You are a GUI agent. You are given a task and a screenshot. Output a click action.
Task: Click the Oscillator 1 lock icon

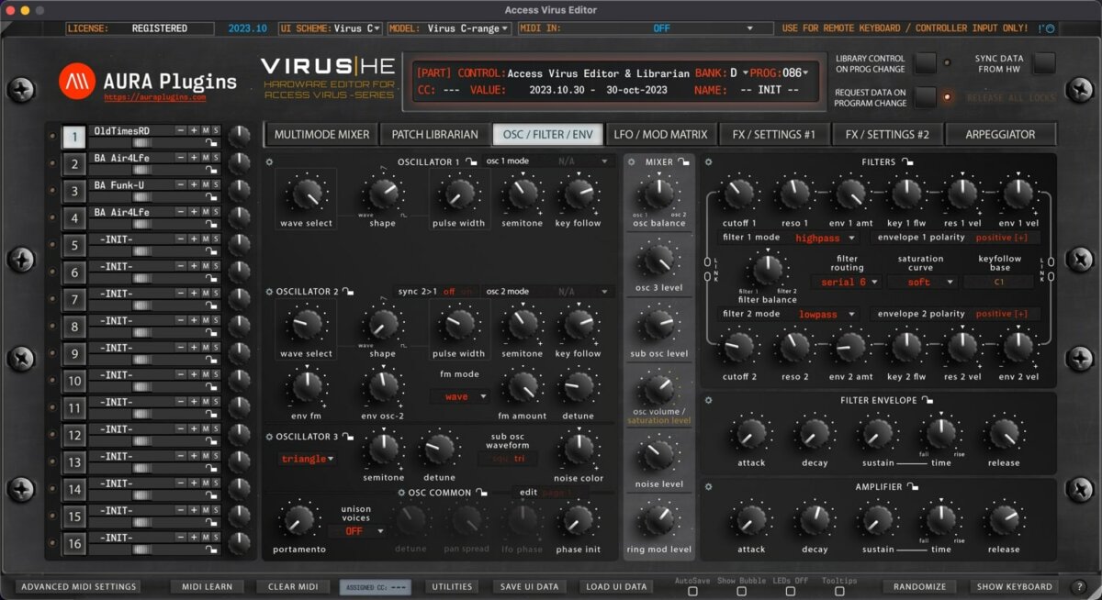click(470, 162)
